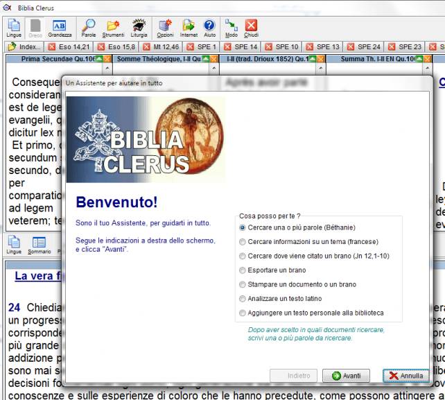Open the Liturgia tool
Screen dimensions: 445x400
[139, 28]
